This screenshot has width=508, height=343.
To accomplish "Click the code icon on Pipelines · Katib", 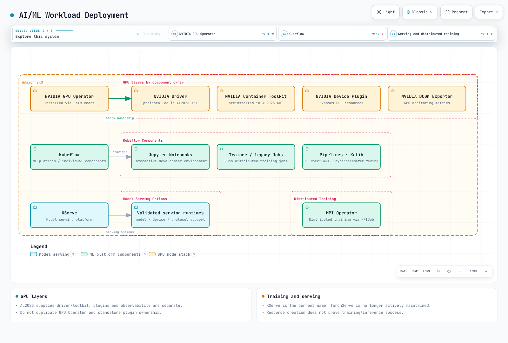I will 307,149.
